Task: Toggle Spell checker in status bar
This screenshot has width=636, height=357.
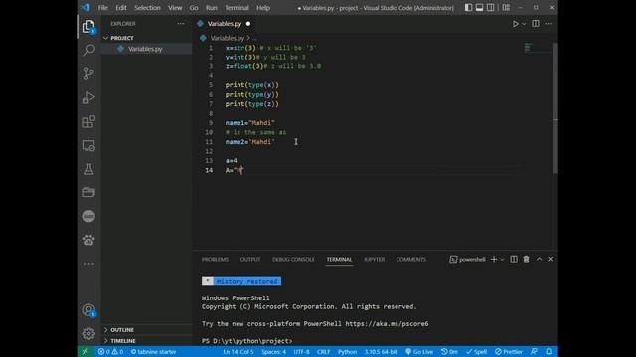Action: tap(477, 352)
